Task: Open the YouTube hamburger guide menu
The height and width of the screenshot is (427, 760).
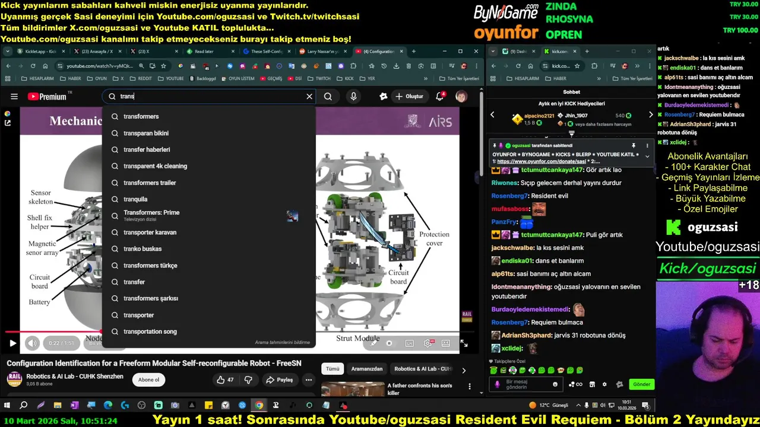Action: pos(14,96)
